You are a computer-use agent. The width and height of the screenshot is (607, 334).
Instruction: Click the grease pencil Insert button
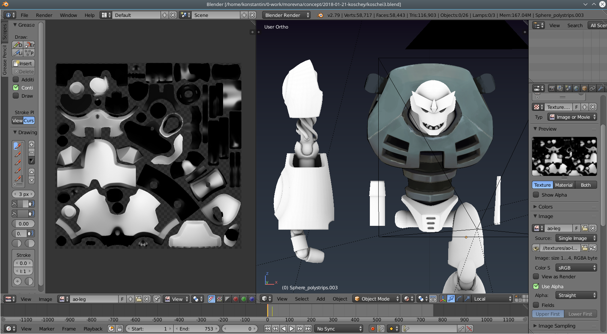click(x=23, y=63)
